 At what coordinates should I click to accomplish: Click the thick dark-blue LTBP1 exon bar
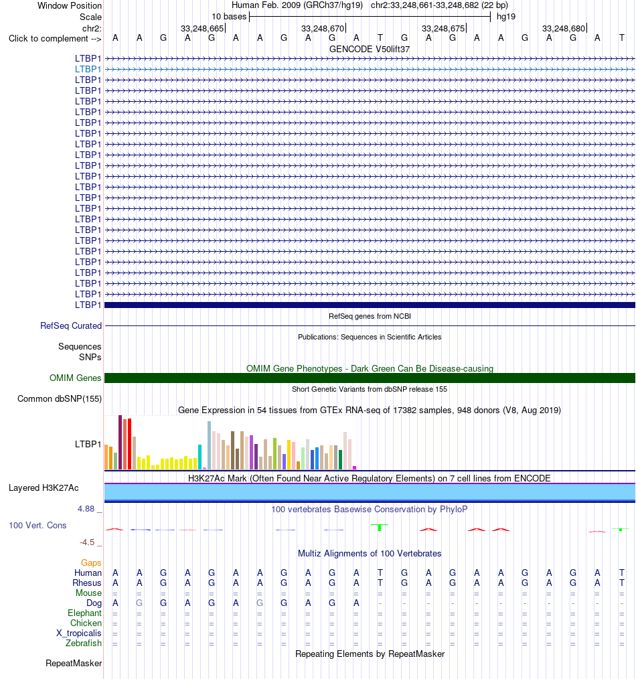370,305
